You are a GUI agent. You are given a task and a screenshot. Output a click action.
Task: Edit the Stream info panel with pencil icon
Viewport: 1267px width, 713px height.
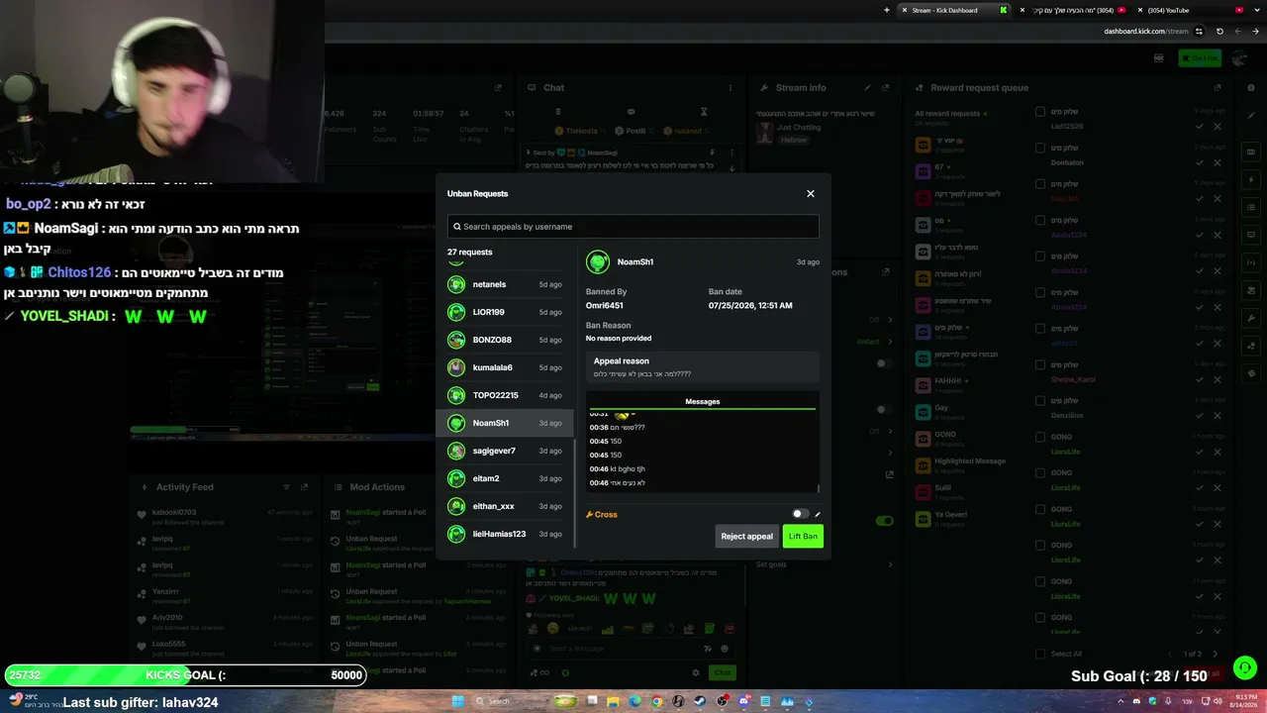pyautogui.click(x=868, y=88)
